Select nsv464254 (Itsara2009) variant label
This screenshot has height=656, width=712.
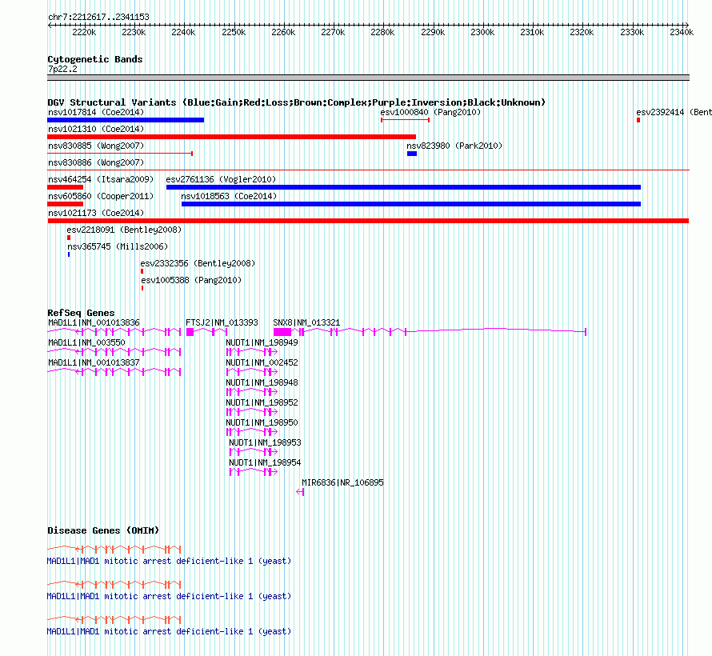101,179
